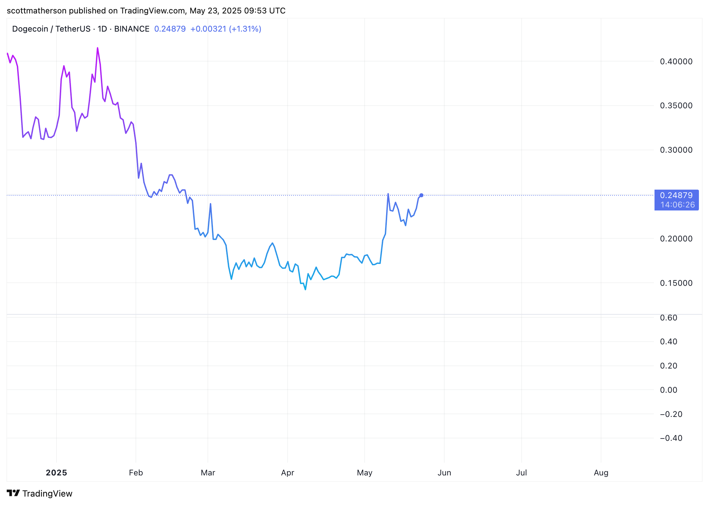Click the +0.00321 (+1.31%) change value

point(226,29)
